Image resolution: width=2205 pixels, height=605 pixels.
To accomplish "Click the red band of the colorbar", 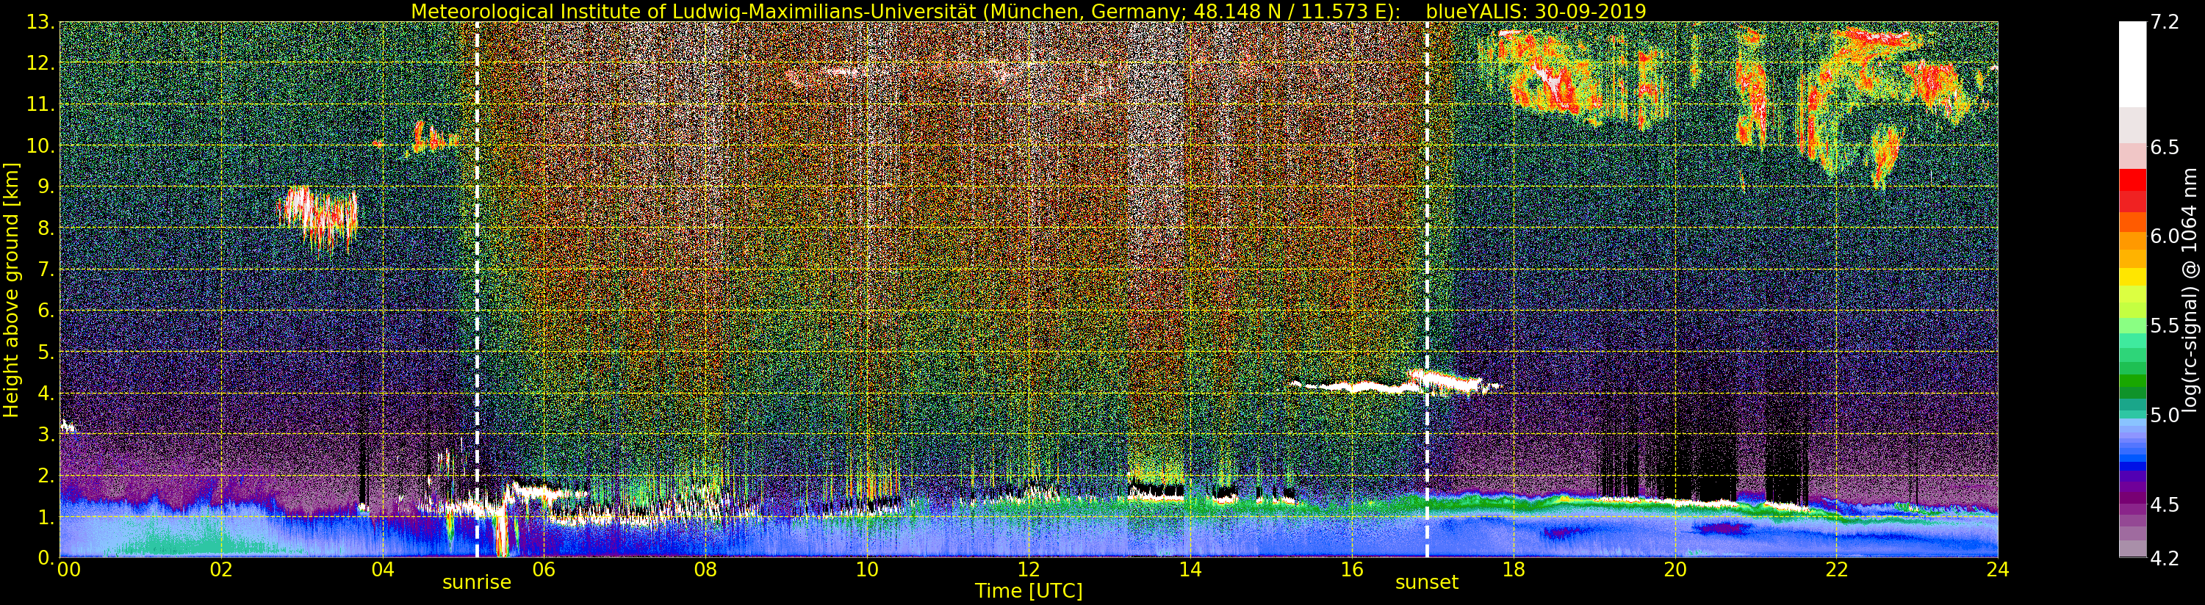I will click(2132, 190).
